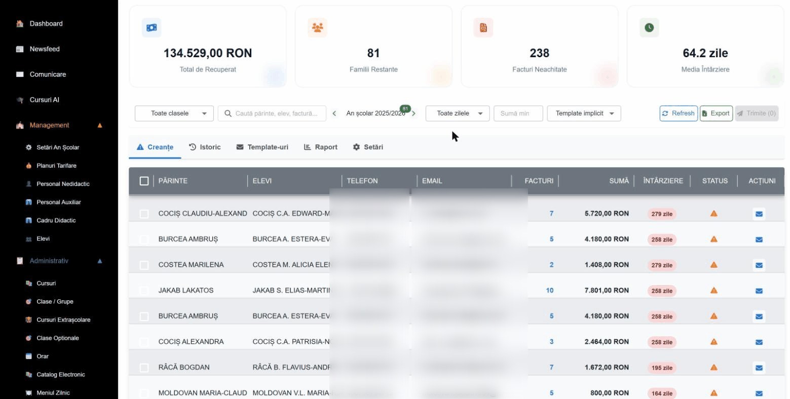Screen dimensions: 790x399
Task: Click the Newsfeed sidebar icon
Action: [20, 49]
